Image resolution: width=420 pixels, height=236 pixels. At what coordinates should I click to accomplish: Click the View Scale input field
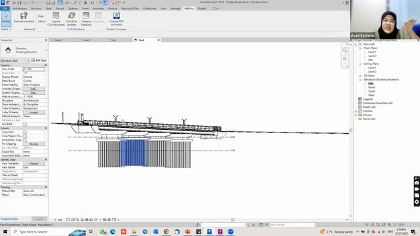pyautogui.click(x=34, y=69)
